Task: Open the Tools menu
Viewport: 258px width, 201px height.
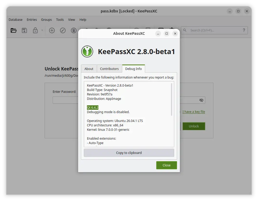Action: (x=60, y=20)
